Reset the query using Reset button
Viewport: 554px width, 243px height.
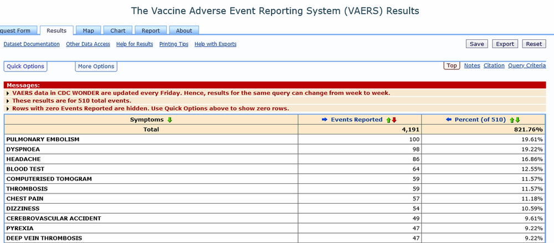534,44
